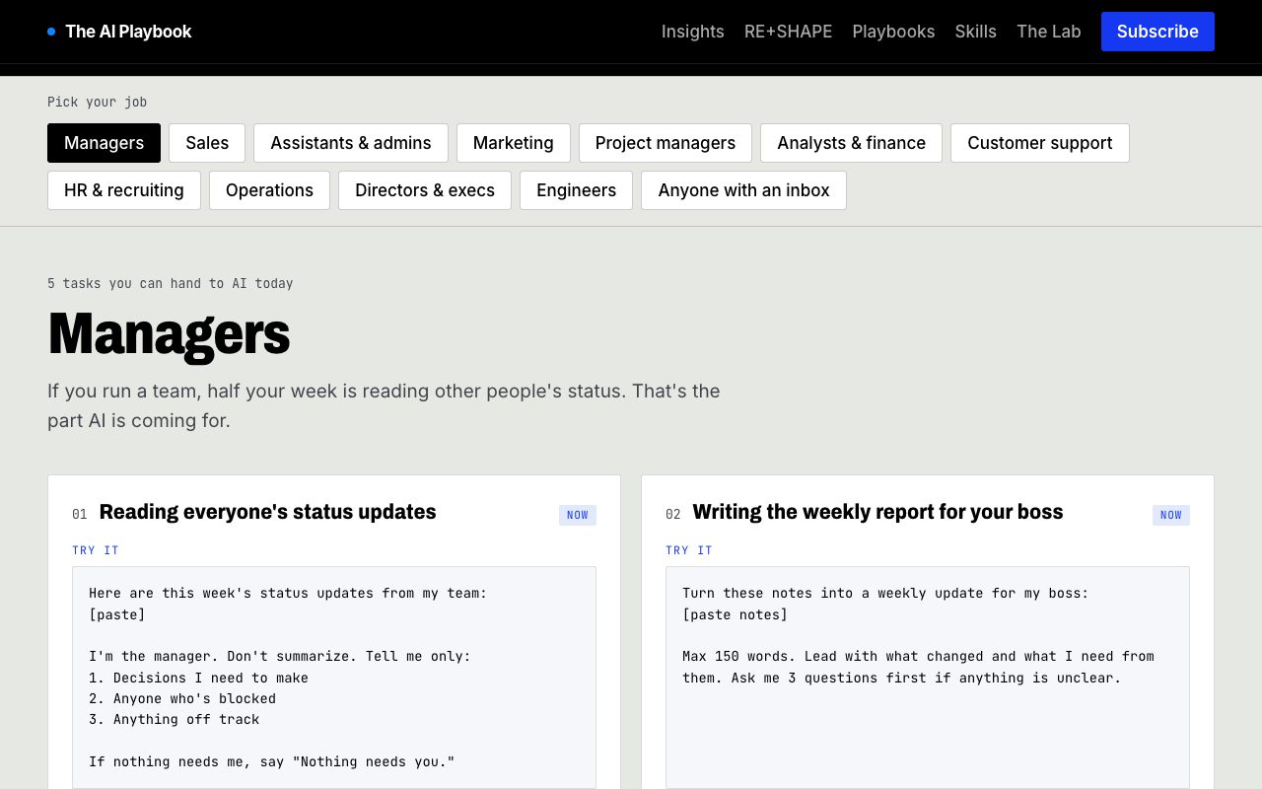The width and height of the screenshot is (1262, 789).
Task: Pick the HR & recruiting job
Action: [x=124, y=190]
